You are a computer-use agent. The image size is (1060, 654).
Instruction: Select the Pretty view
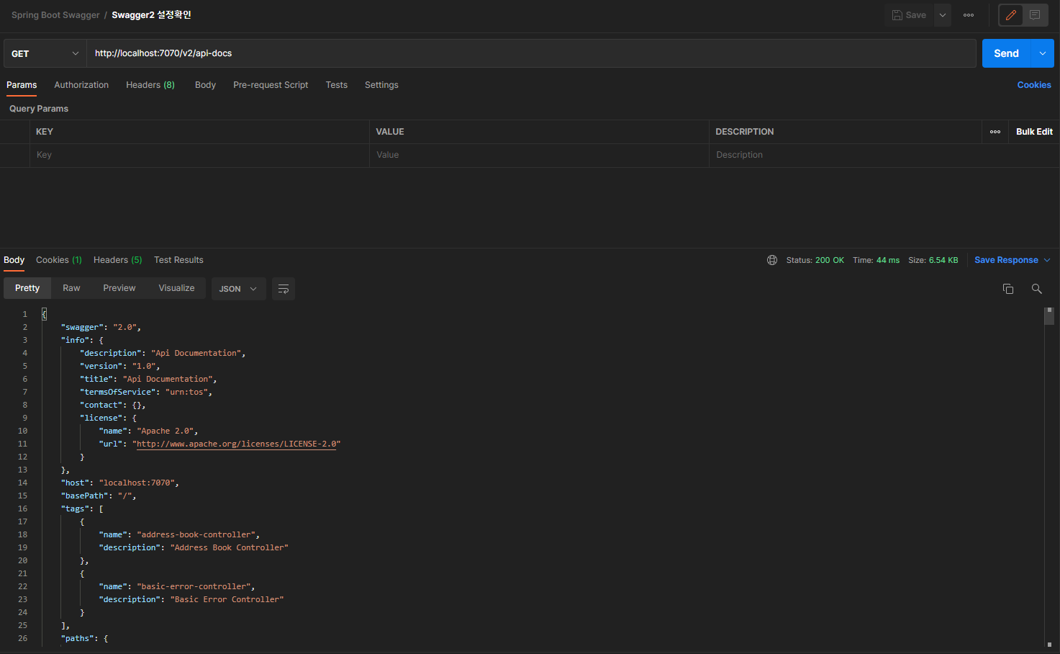click(27, 288)
